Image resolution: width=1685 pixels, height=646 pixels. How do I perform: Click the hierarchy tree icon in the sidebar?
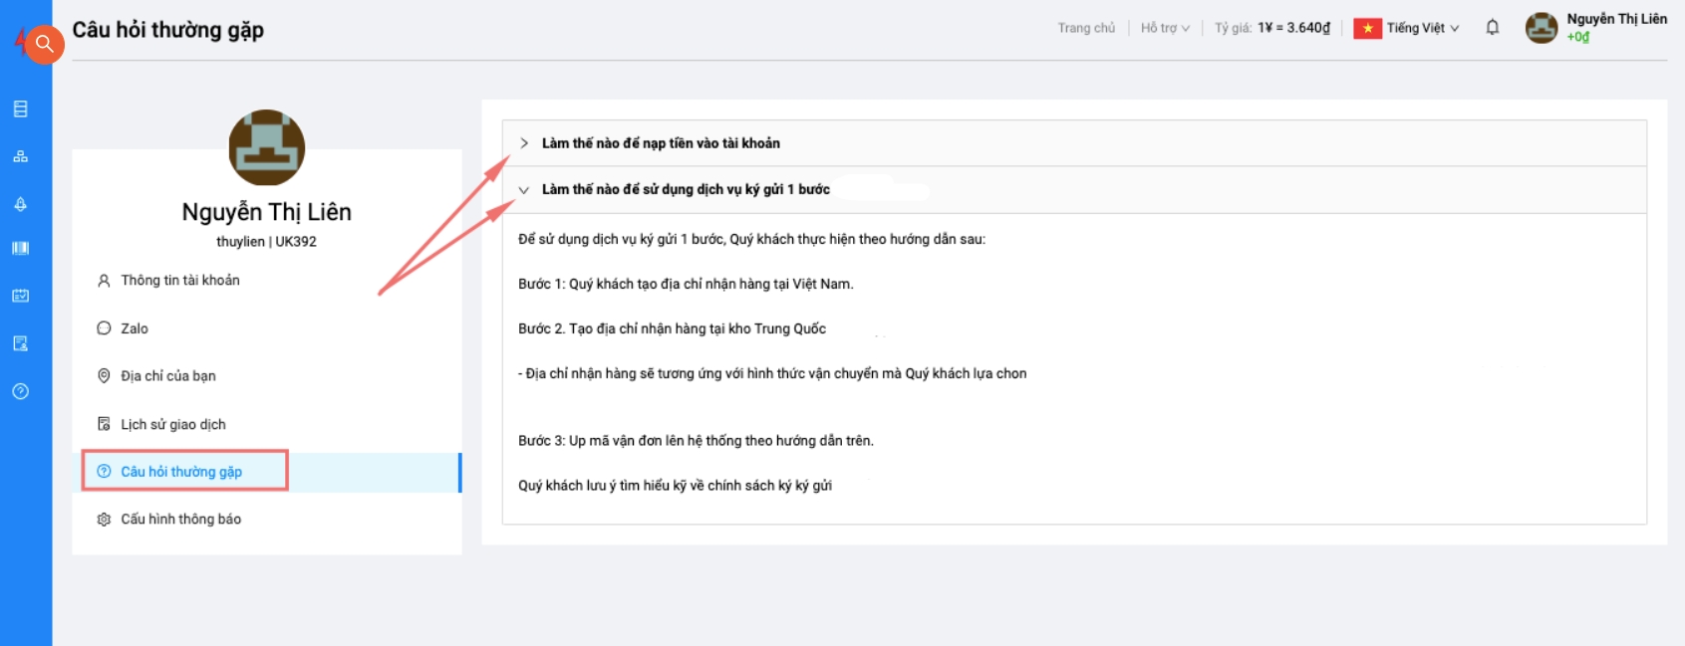20,157
